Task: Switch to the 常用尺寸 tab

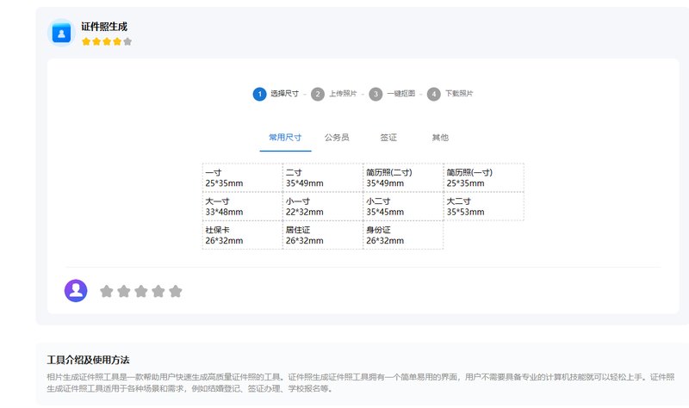Action: click(x=285, y=138)
